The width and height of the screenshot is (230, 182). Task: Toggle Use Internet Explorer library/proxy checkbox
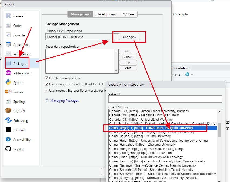click(x=47, y=91)
